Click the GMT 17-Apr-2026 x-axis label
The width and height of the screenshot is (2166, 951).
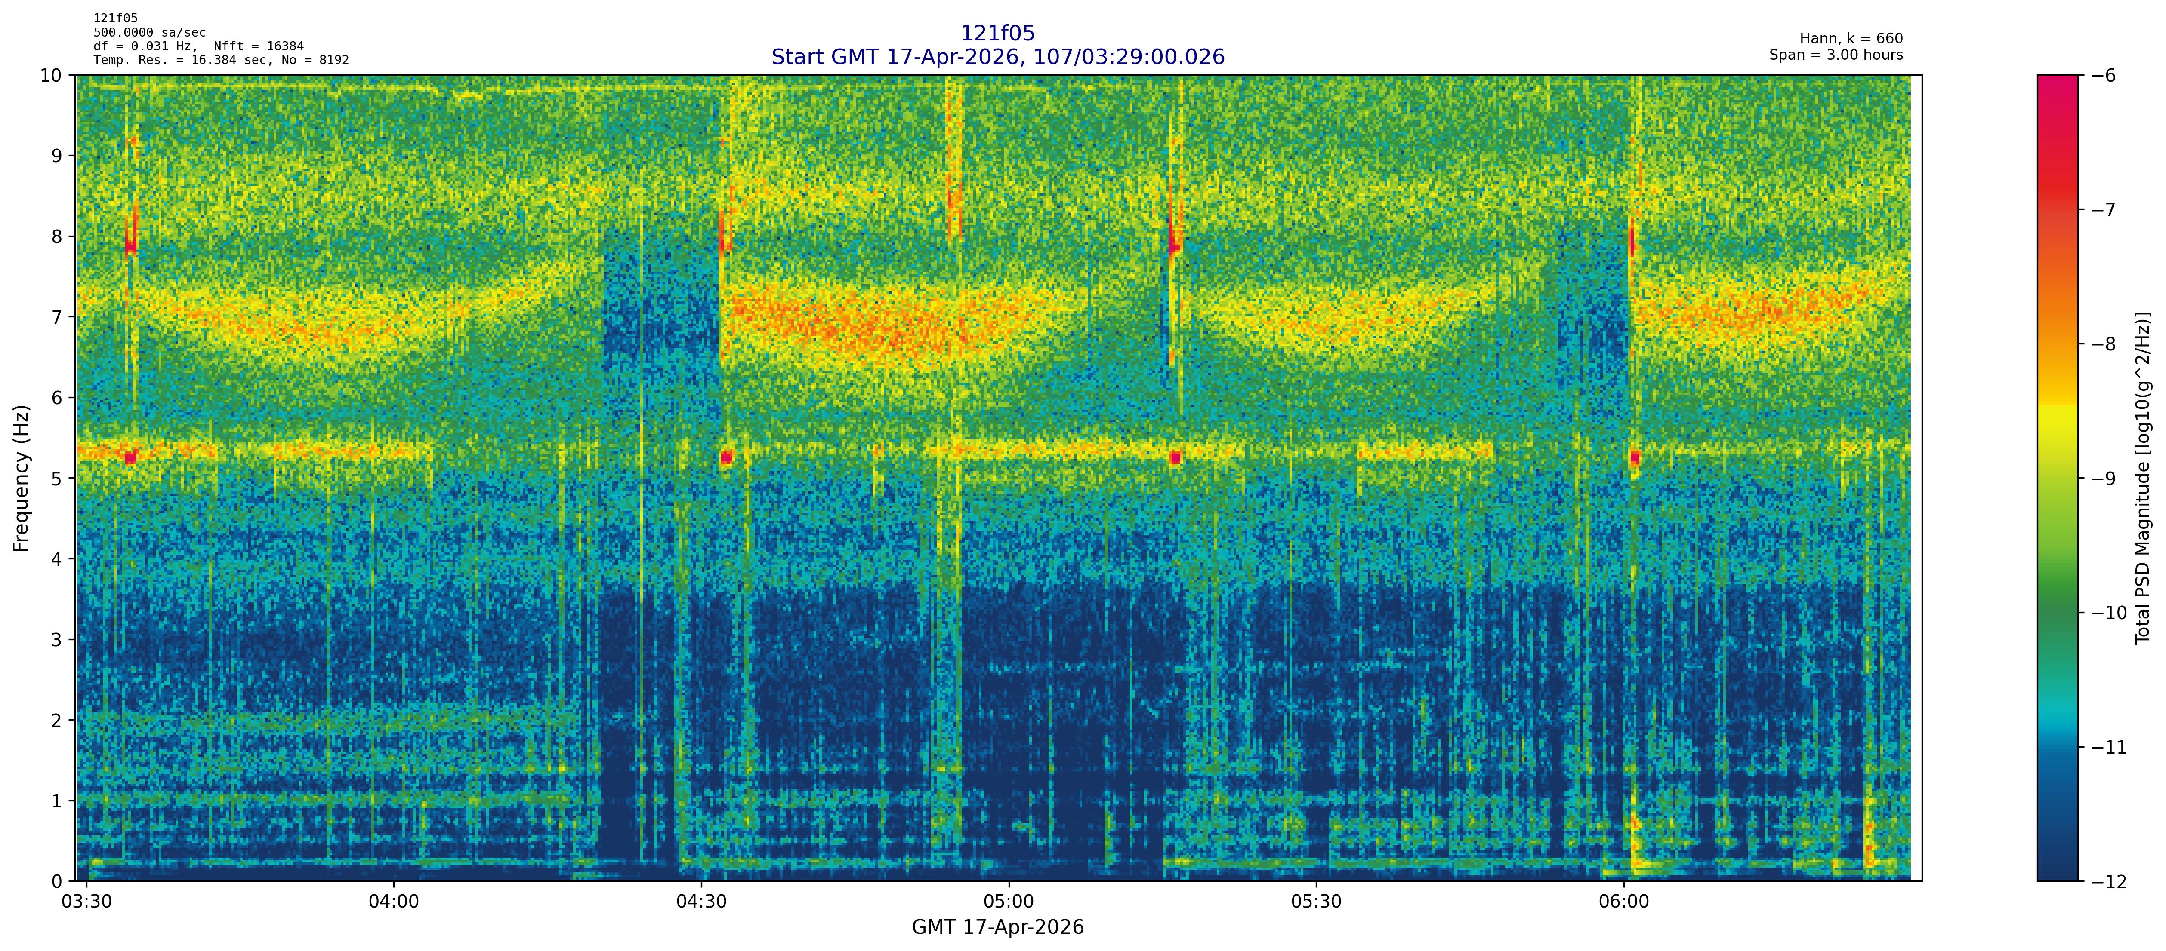pos(997,927)
